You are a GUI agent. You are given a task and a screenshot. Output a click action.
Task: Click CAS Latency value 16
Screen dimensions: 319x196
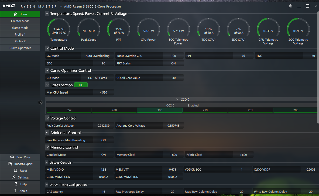click(x=104, y=191)
